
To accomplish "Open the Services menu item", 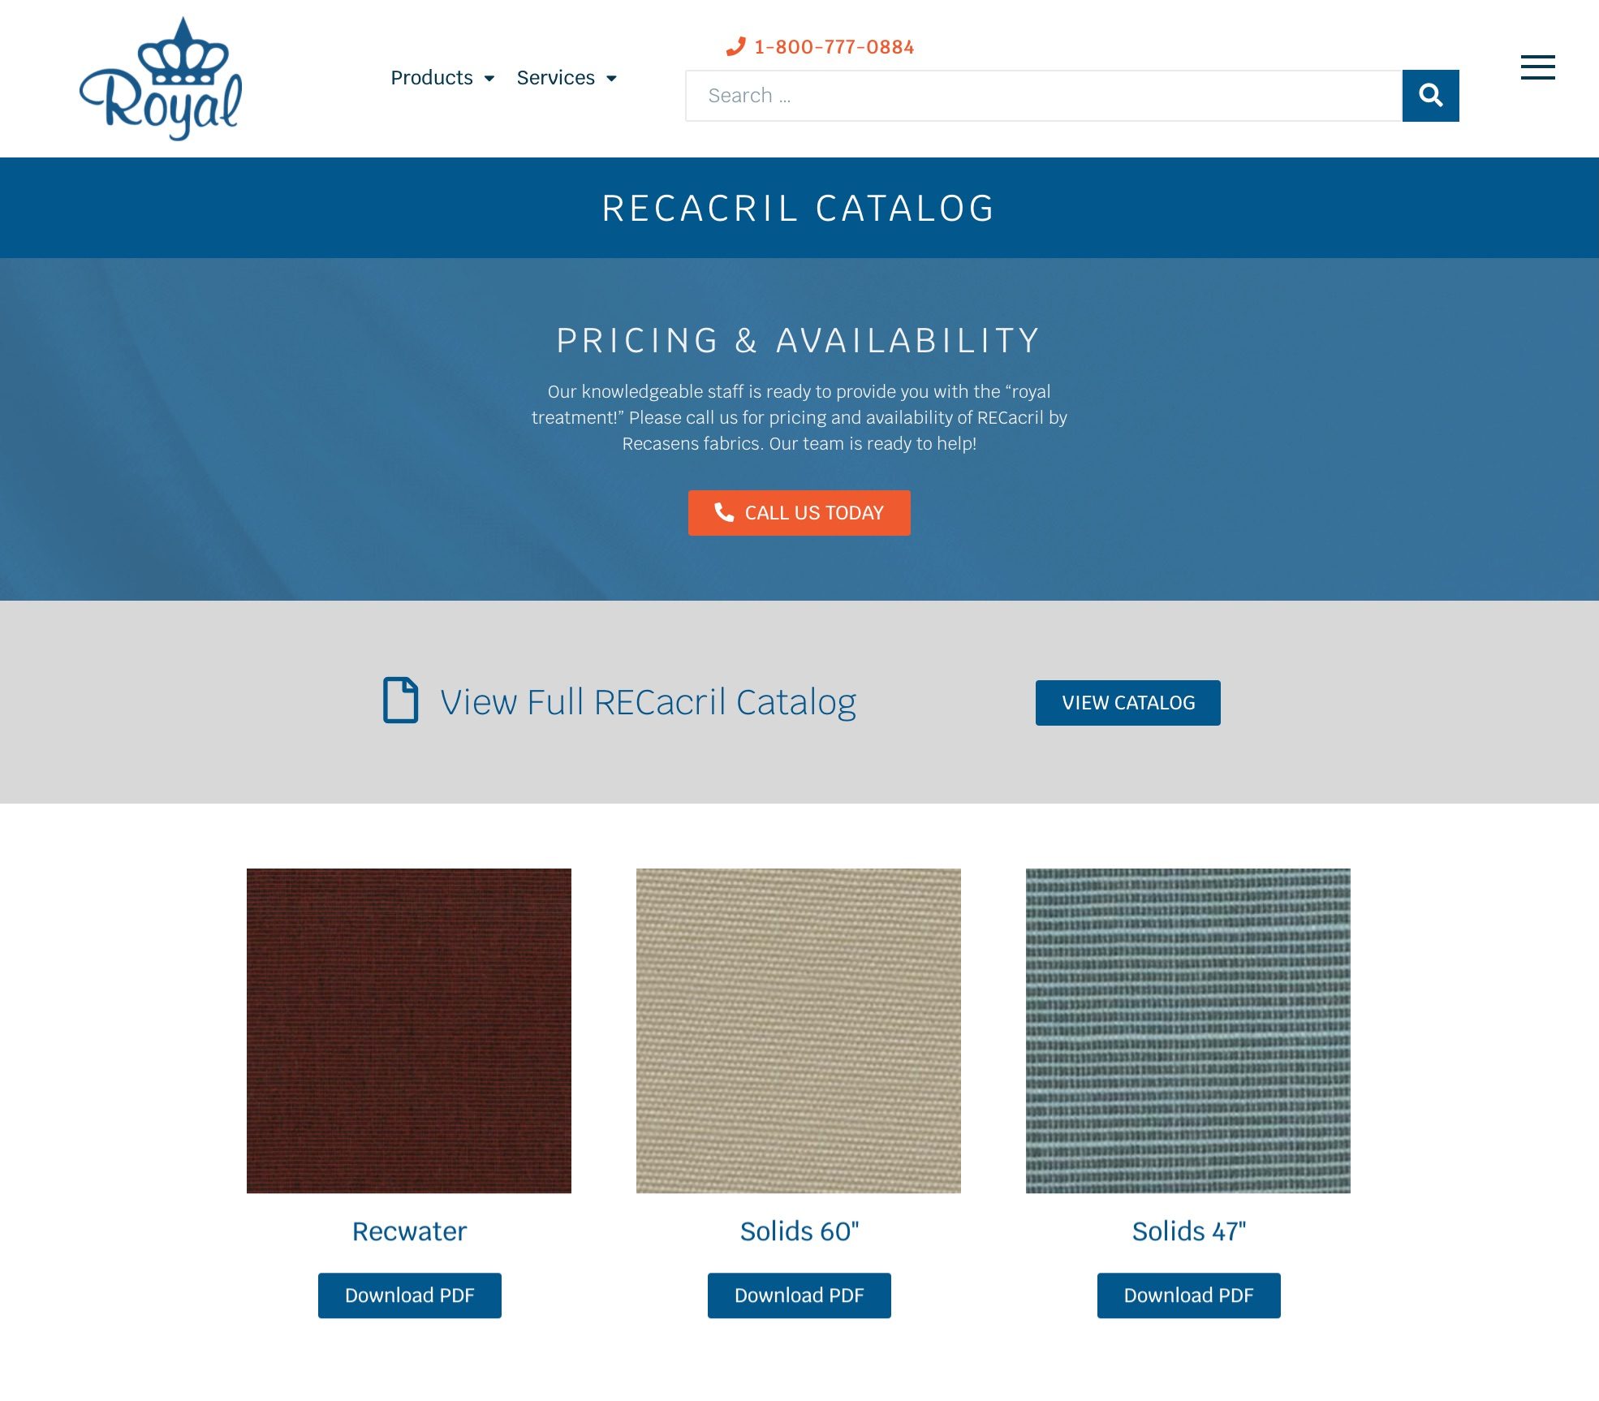I will (556, 78).
